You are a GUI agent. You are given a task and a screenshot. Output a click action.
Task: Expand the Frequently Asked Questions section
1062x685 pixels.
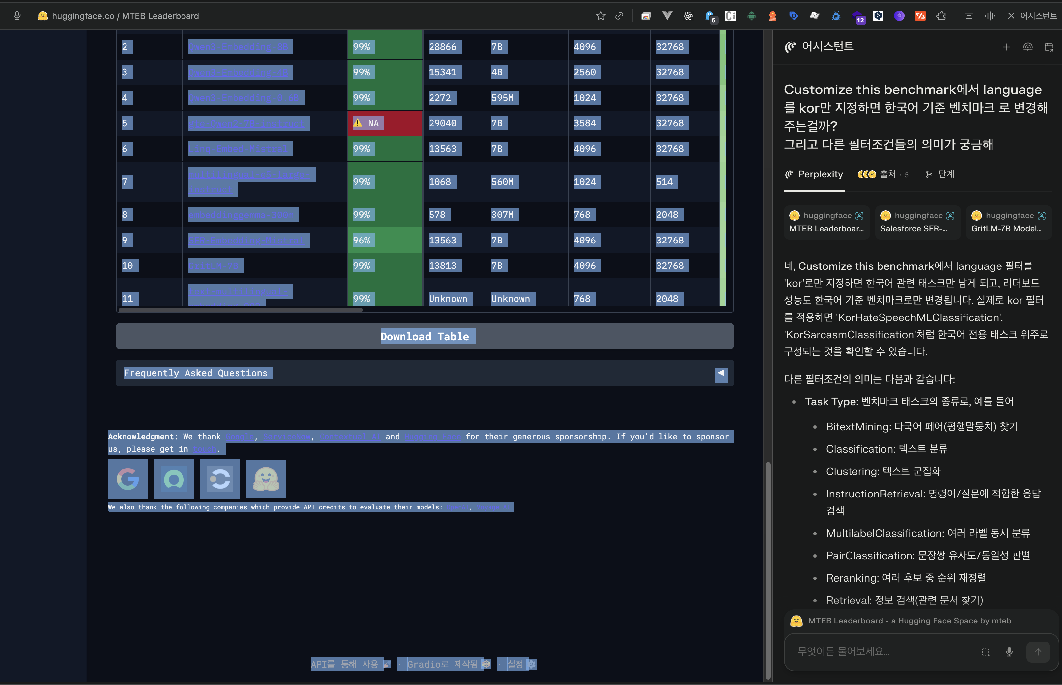721,373
